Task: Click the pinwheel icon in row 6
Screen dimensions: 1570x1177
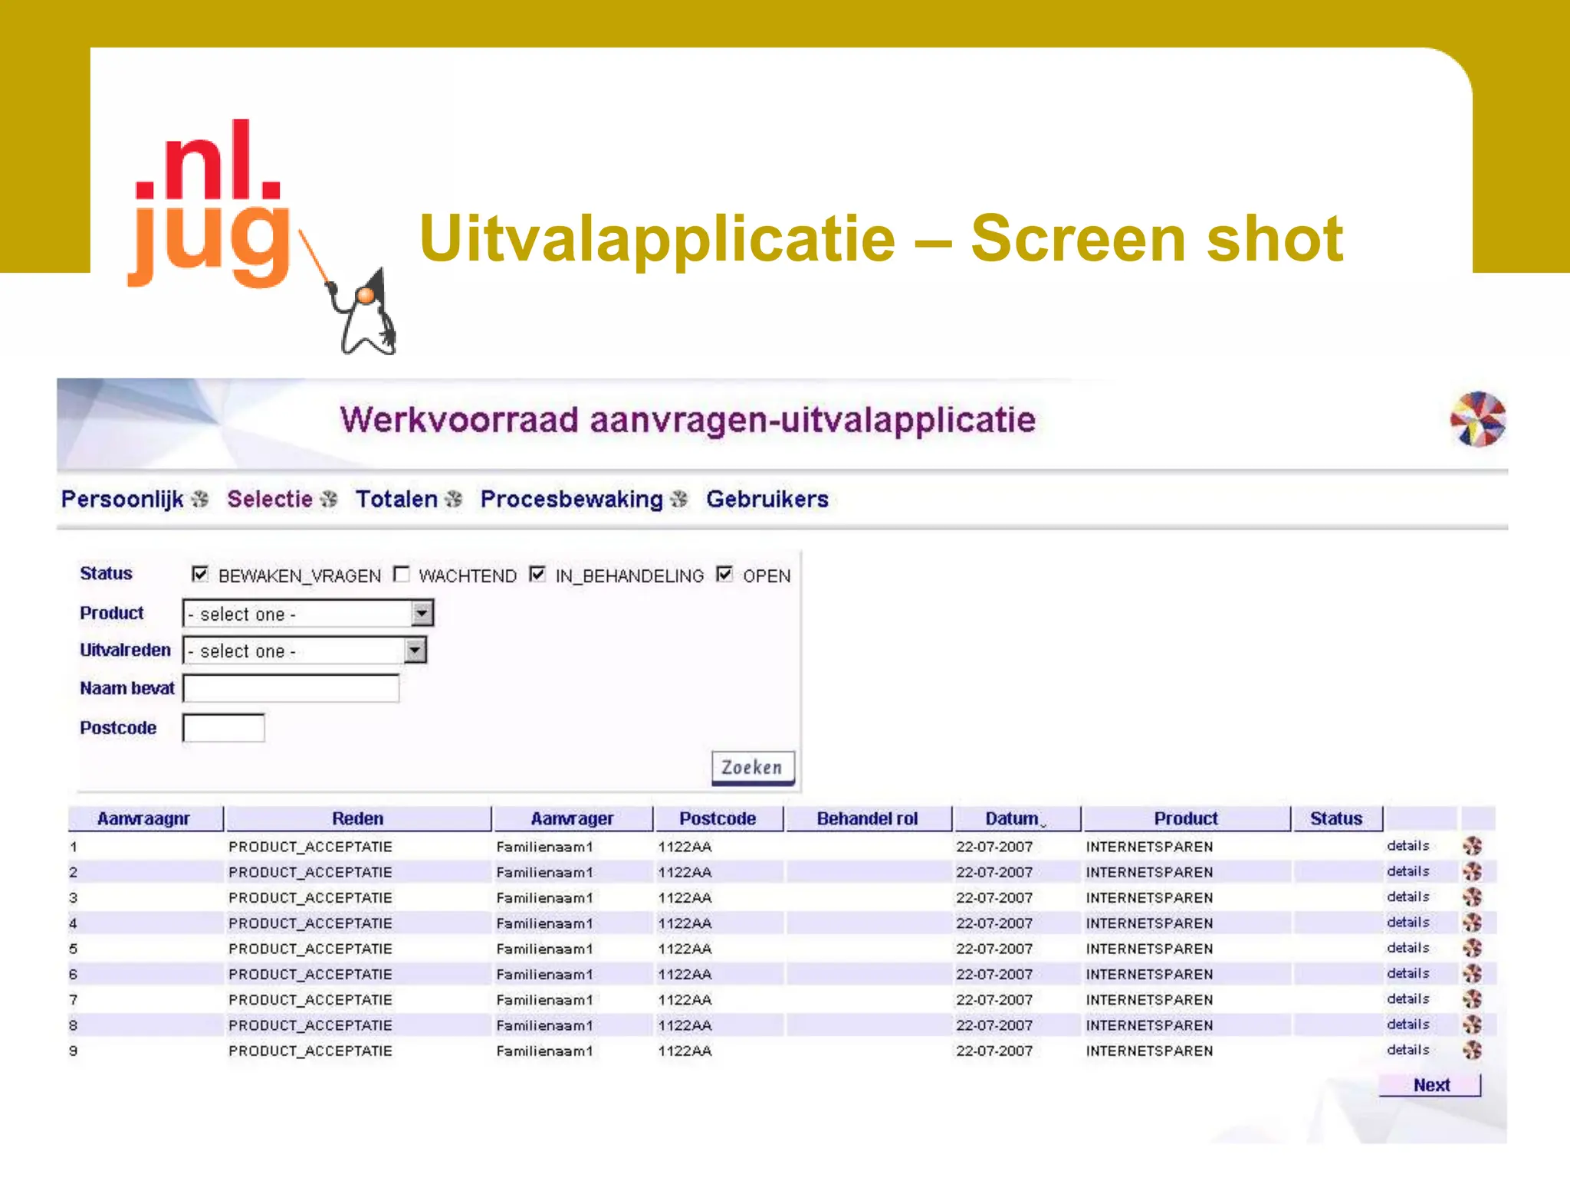Action: [x=1472, y=973]
